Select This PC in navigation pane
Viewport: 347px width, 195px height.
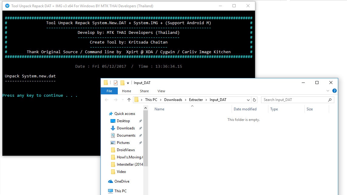121,191
